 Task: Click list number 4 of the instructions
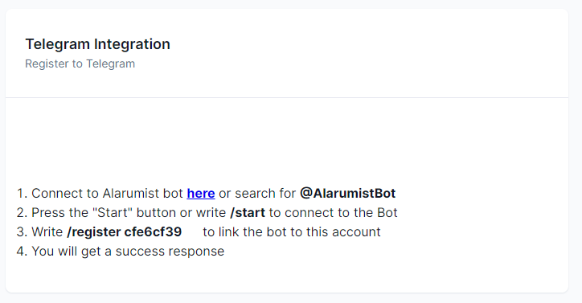[x=22, y=252]
